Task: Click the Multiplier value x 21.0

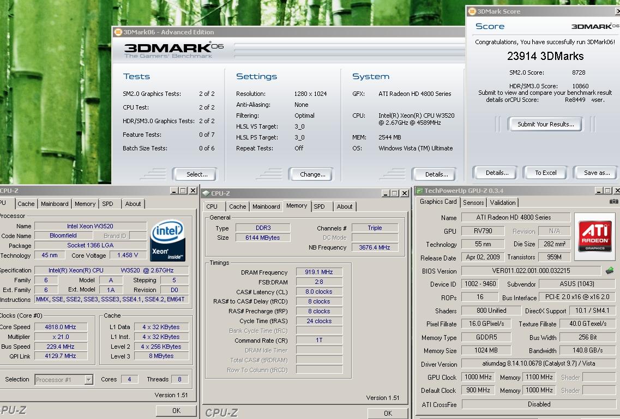Action: (x=61, y=337)
